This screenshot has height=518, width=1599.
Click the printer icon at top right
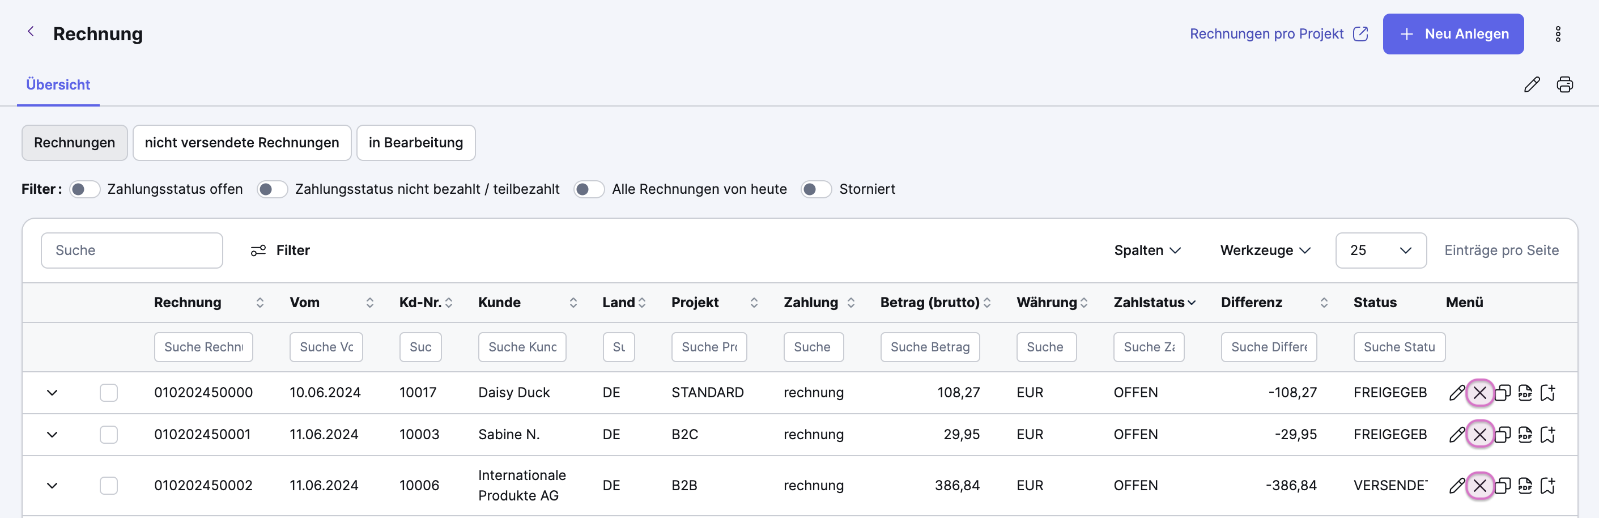click(1564, 84)
